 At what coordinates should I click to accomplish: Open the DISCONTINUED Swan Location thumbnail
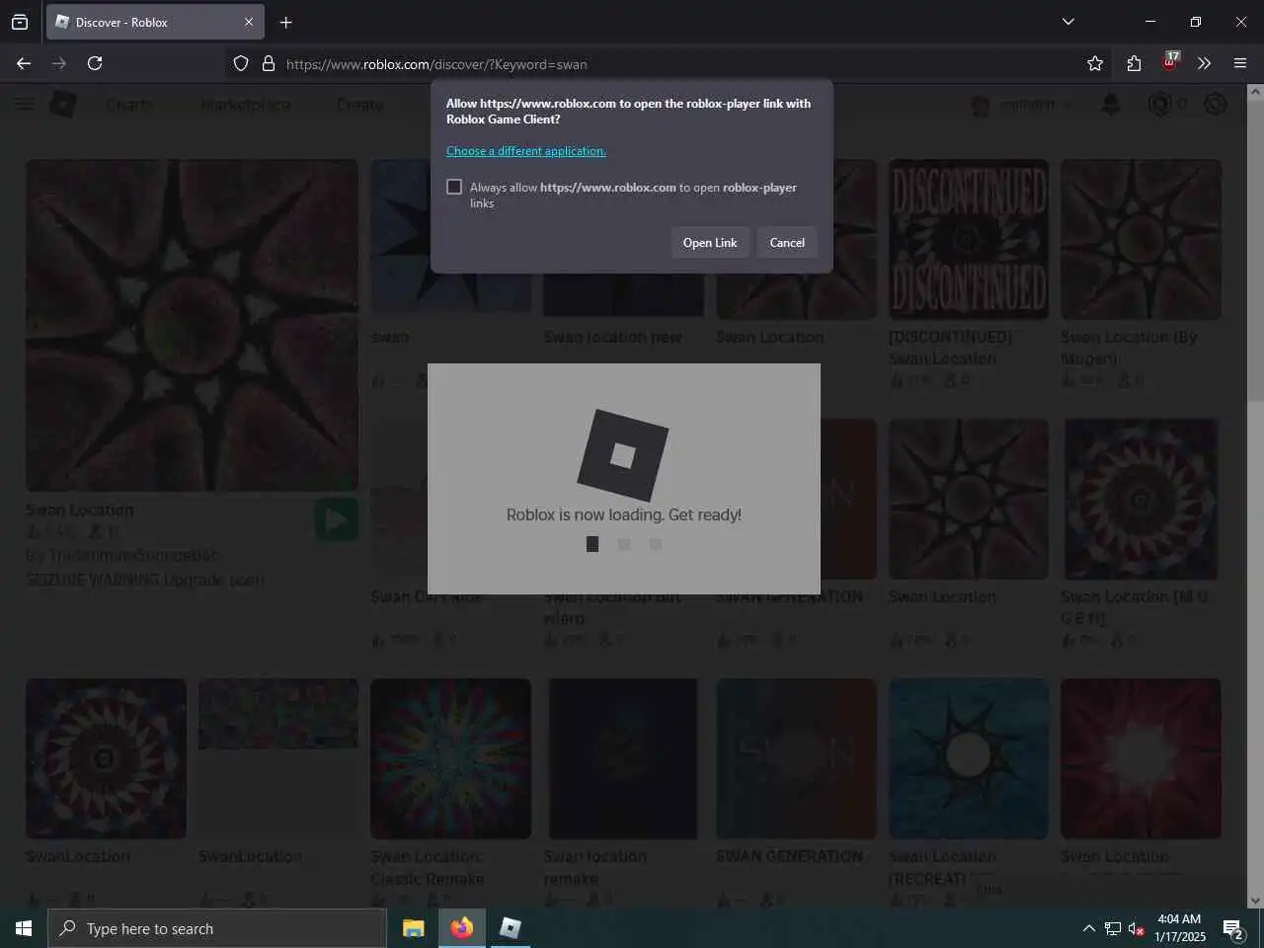969,240
